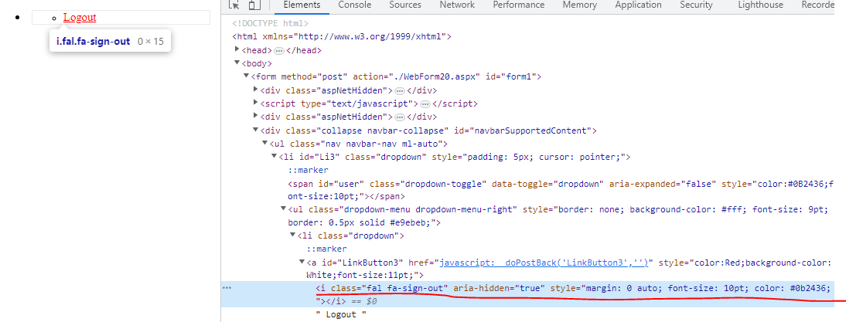Collapse the Li3 list item triangle
The height and width of the screenshot is (322, 846).
tap(274, 156)
